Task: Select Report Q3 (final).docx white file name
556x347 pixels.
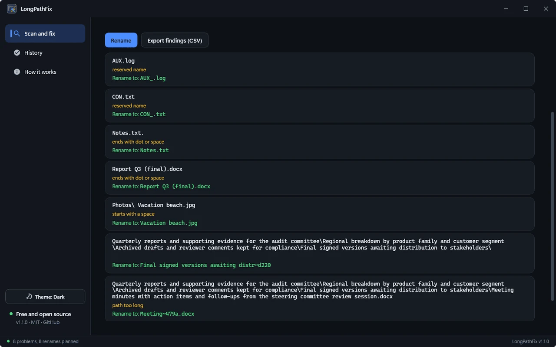Action: [147, 169]
